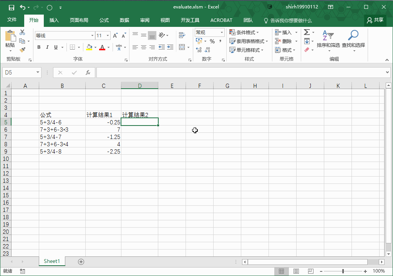Open the 文件 tab

(x=12, y=20)
